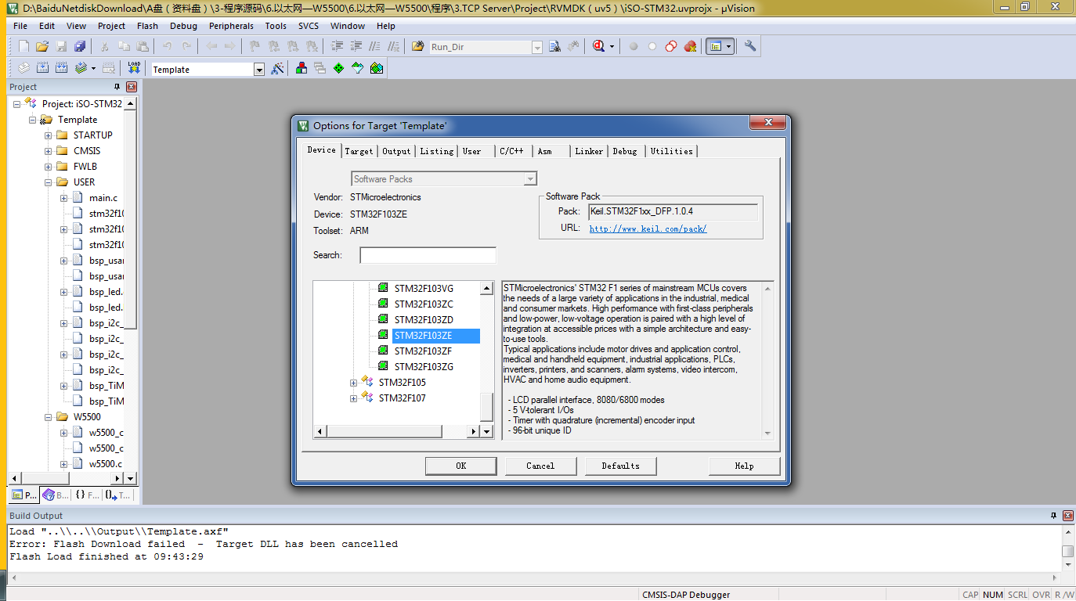Select STM32F103ZG in device list
The image size is (1076, 601).
coord(424,367)
